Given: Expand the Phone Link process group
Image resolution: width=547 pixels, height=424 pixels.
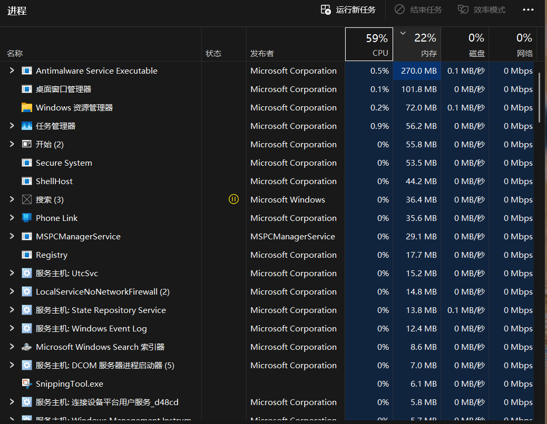Looking at the screenshot, I should [12, 218].
